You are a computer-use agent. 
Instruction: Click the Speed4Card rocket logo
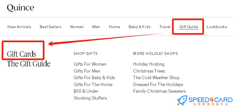(x=182, y=100)
